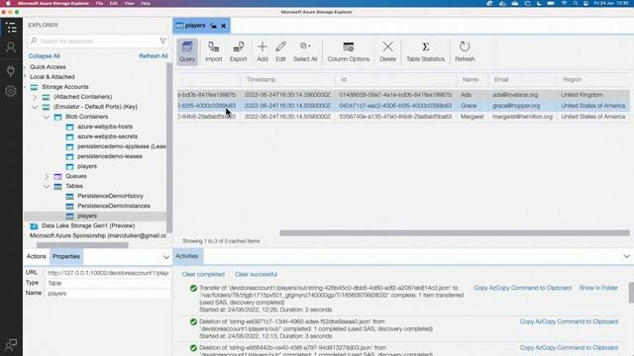Viewport: 634px width, 356px height.
Task: Expand the Queues node
Action: (47, 176)
